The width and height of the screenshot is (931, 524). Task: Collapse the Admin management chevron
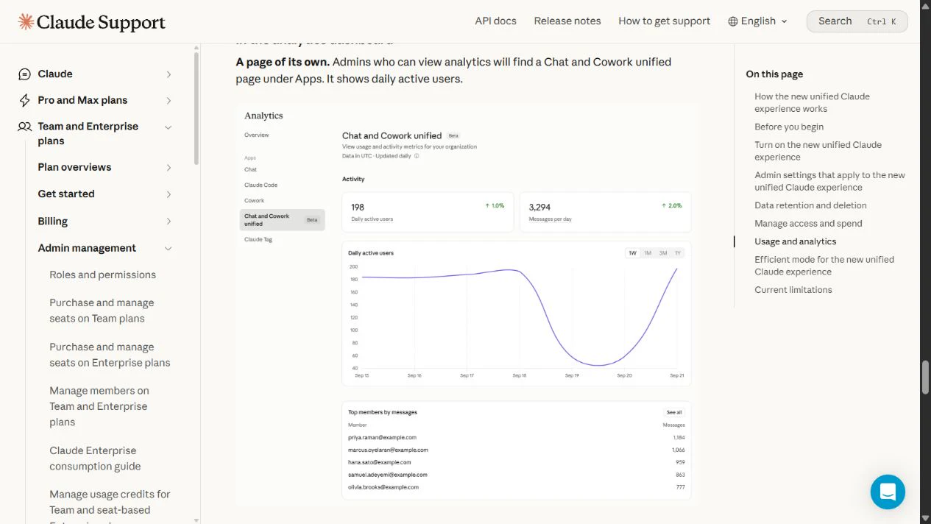[169, 249]
